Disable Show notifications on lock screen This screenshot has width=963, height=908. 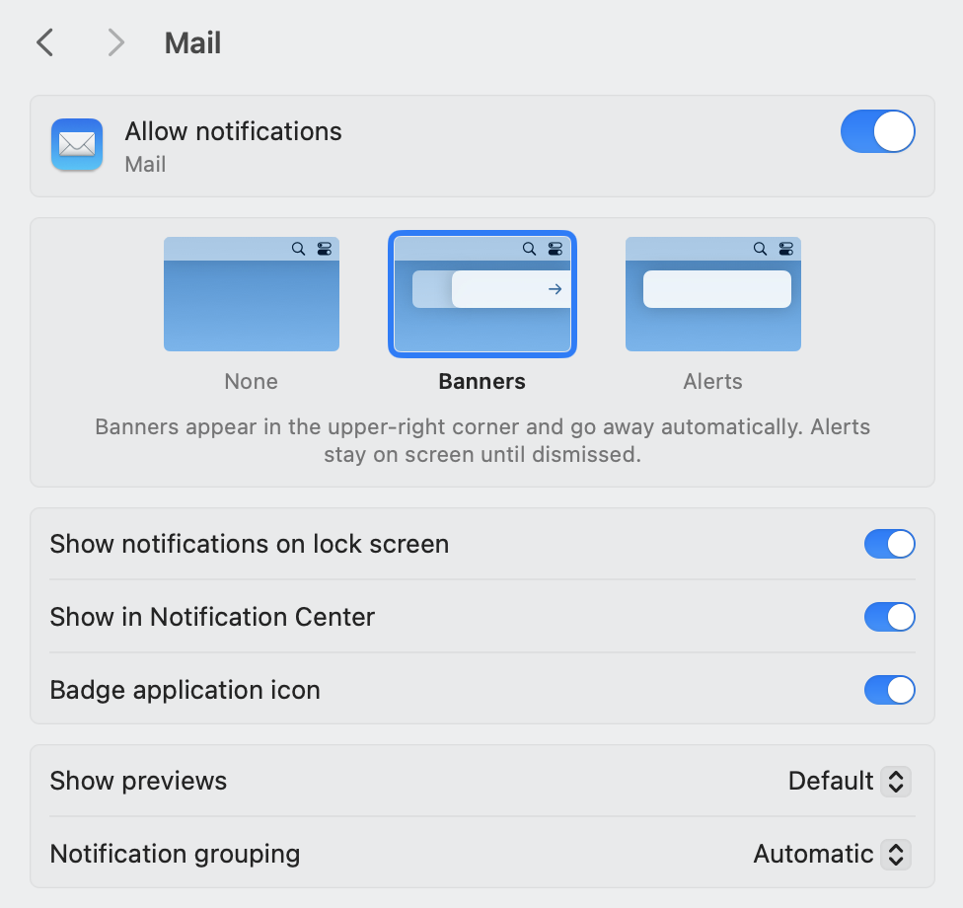(x=889, y=545)
